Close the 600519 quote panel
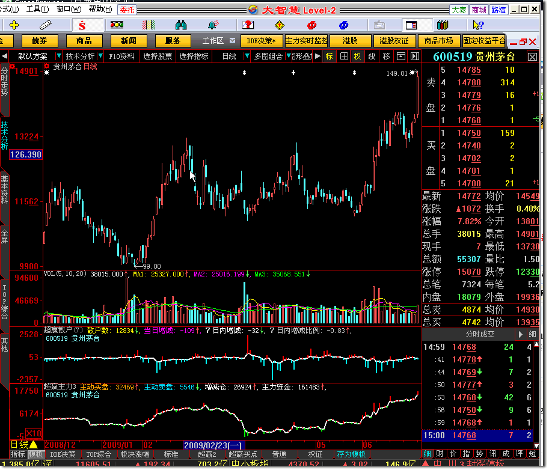Screen dimensions: 549x470 [532, 56]
